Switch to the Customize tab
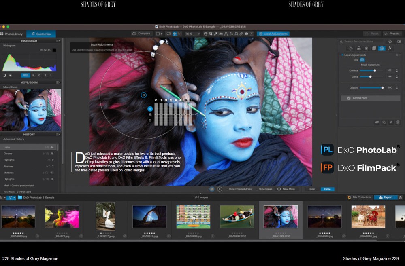This screenshot has height=266, width=405. click(41, 34)
